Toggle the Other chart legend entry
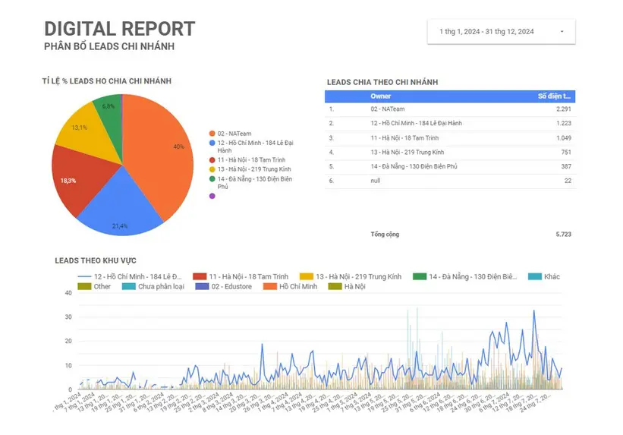Screen dimensions: 623x435 [x=94, y=287]
